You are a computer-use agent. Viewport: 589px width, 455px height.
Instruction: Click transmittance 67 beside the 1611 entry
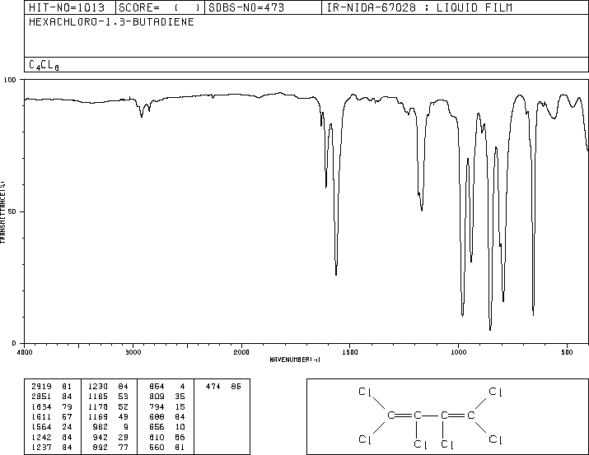(x=67, y=416)
